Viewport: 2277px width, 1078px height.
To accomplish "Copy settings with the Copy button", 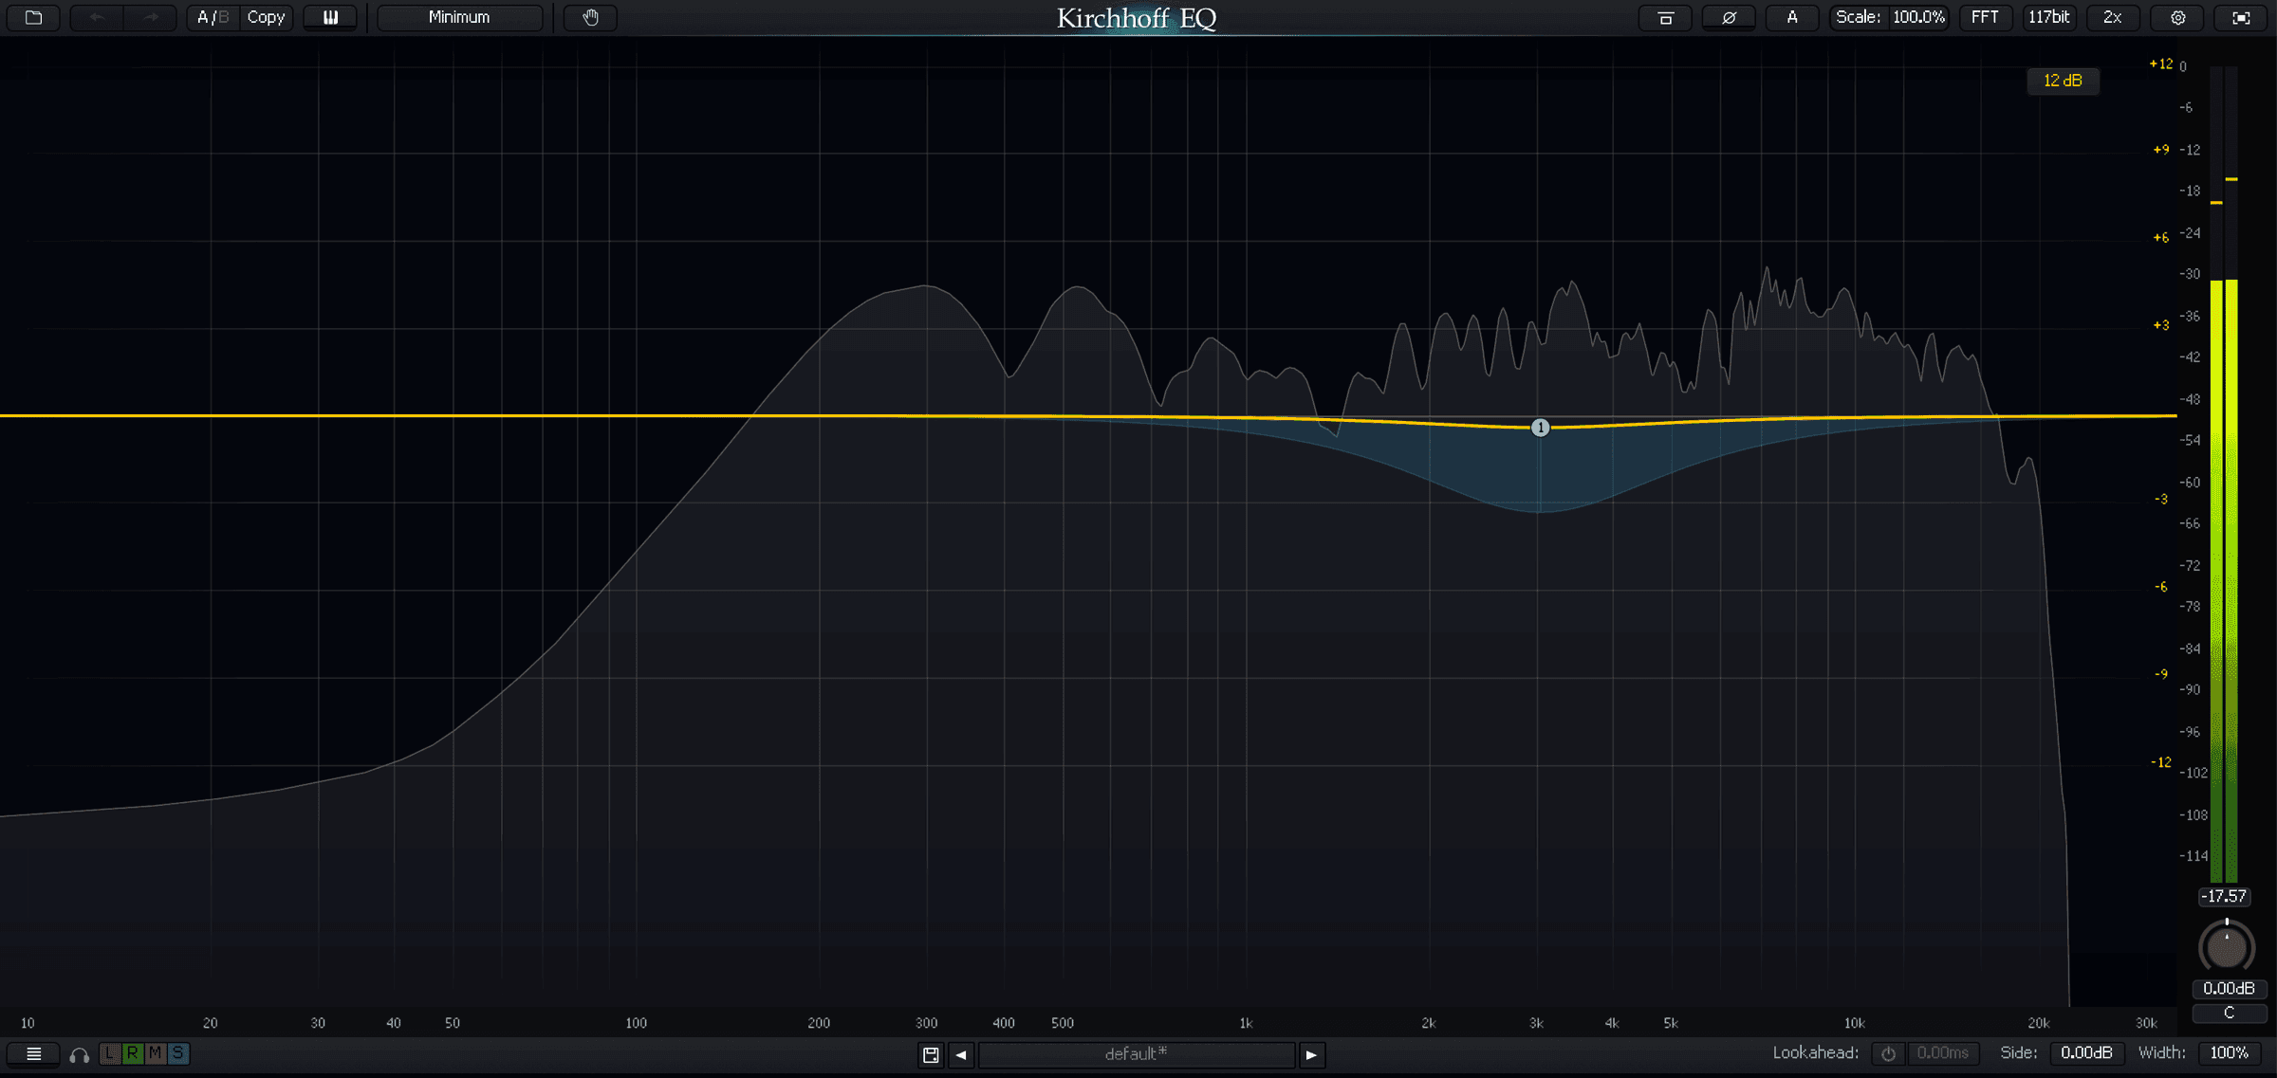I will coord(266,17).
